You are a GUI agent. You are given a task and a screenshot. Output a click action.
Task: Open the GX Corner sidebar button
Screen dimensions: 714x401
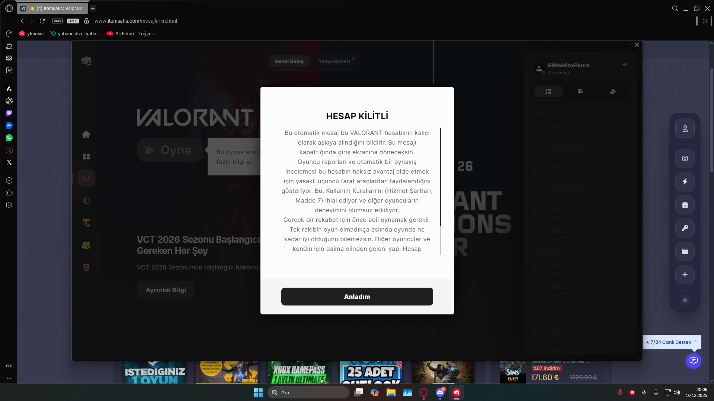9,366
